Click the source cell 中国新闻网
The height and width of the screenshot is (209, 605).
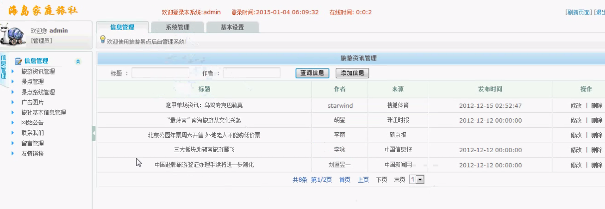point(398,165)
